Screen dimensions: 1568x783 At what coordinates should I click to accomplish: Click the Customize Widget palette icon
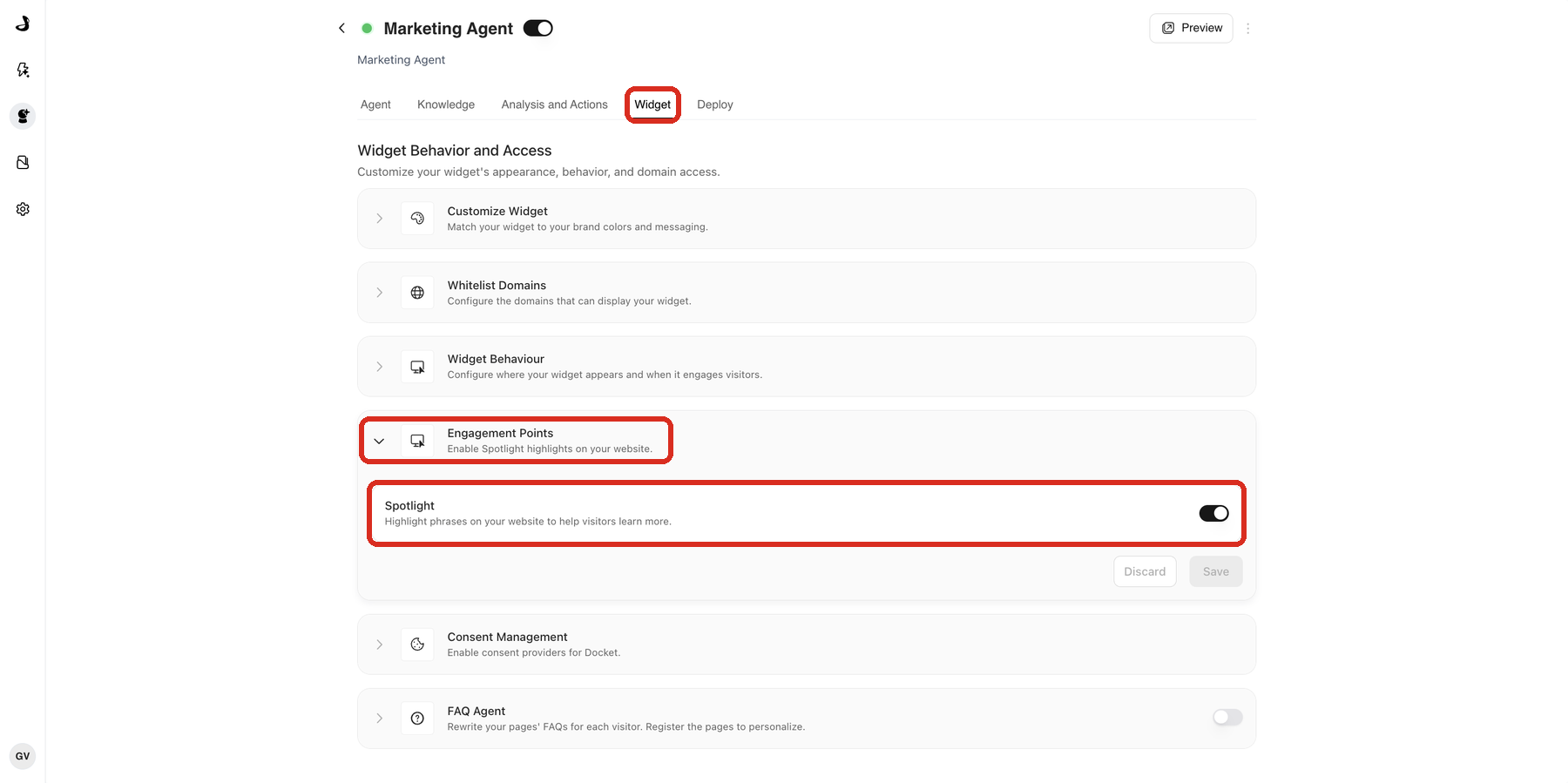pyautogui.click(x=417, y=219)
